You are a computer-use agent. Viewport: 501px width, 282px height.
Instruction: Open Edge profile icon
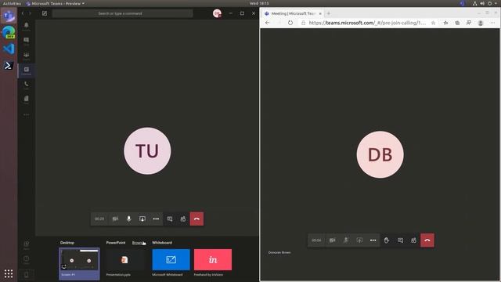coord(480,23)
